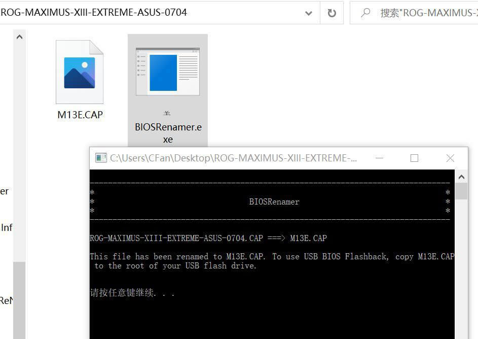Click the BIOSRenamer.exe application icon
The width and height of the screenshot is (478, 339).
click(x=167, y=72)
